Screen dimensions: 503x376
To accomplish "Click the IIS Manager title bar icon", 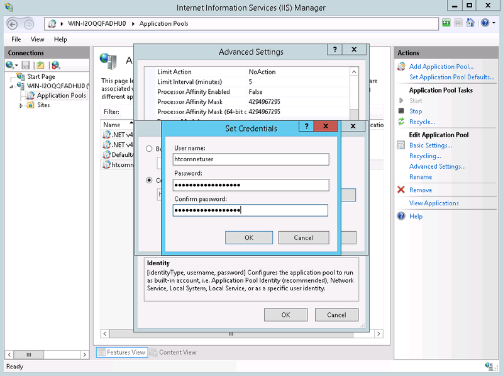I will coord(9,7).
